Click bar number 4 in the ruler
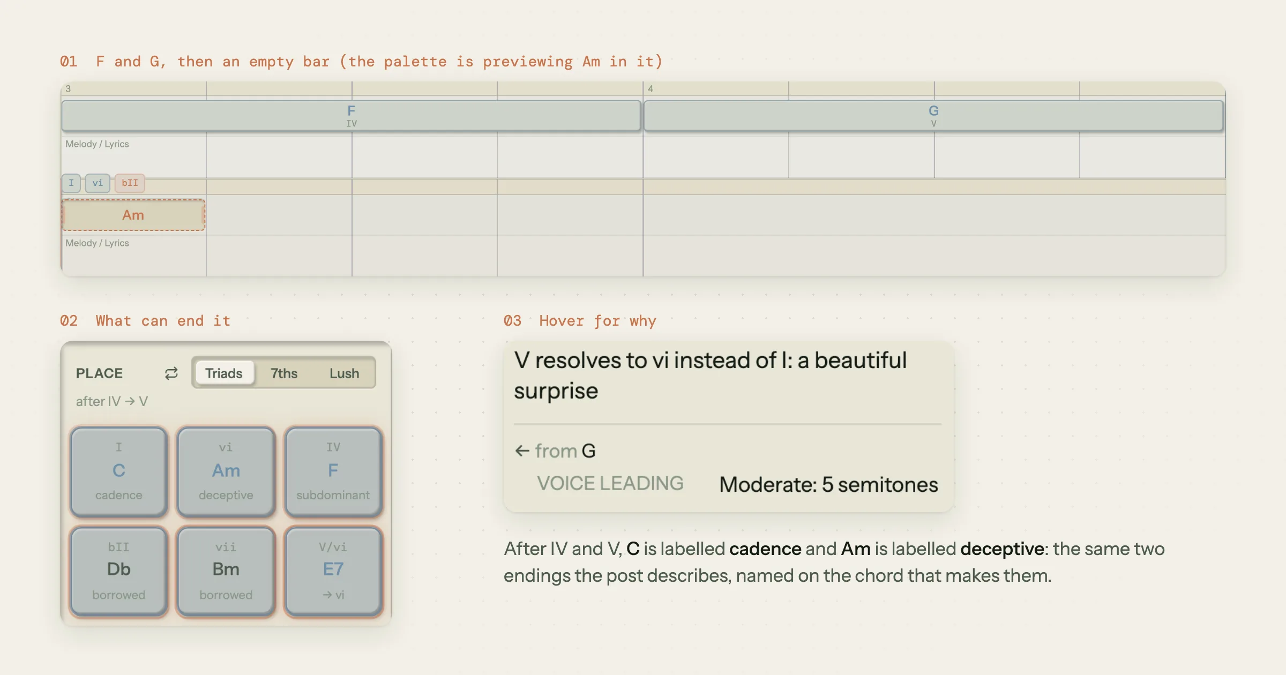1286x675 pixels. click(651, 89)
